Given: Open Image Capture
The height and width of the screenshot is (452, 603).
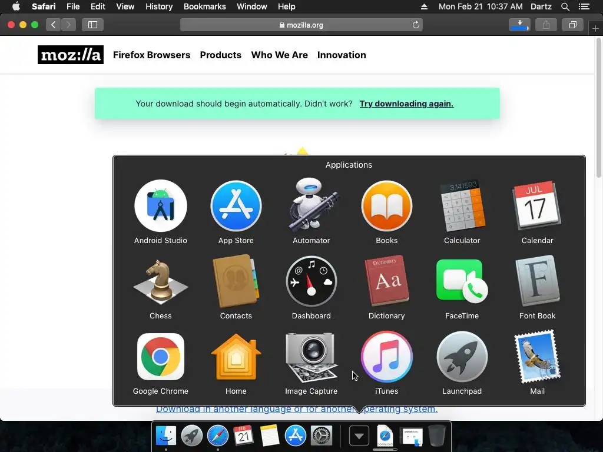Looking at the screenshot, I should [312, 357].
